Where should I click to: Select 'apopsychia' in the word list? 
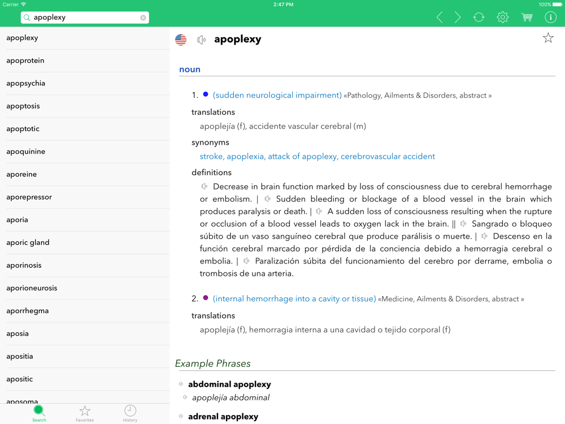click(85, 83)
